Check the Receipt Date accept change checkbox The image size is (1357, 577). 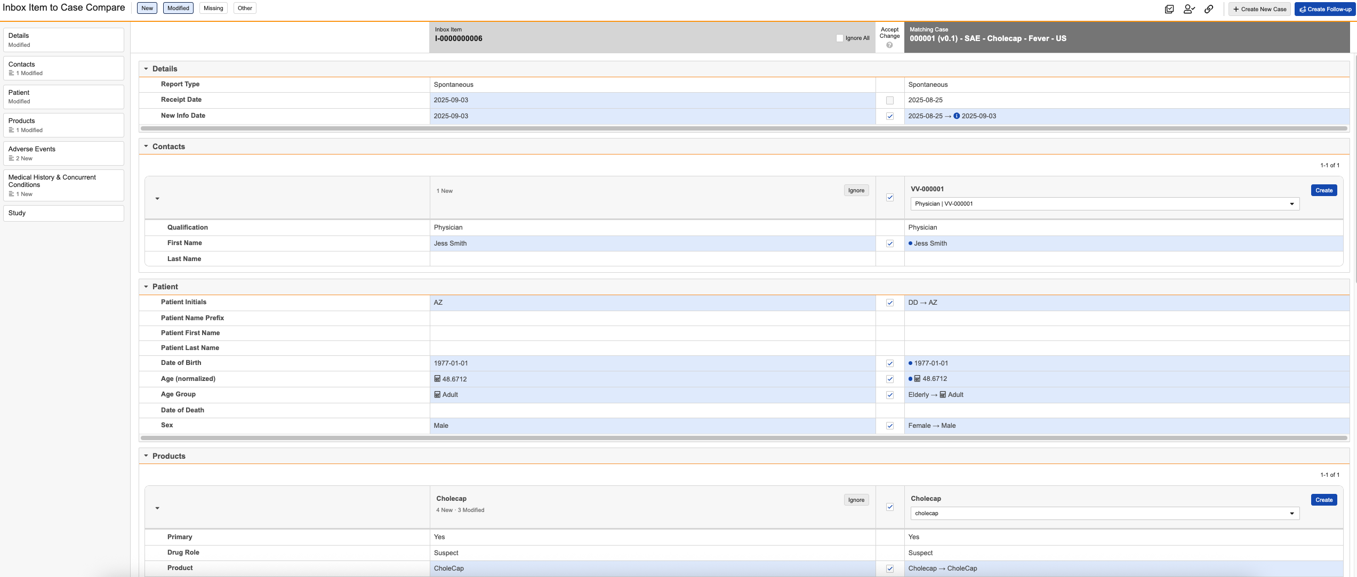pos(890,100)
